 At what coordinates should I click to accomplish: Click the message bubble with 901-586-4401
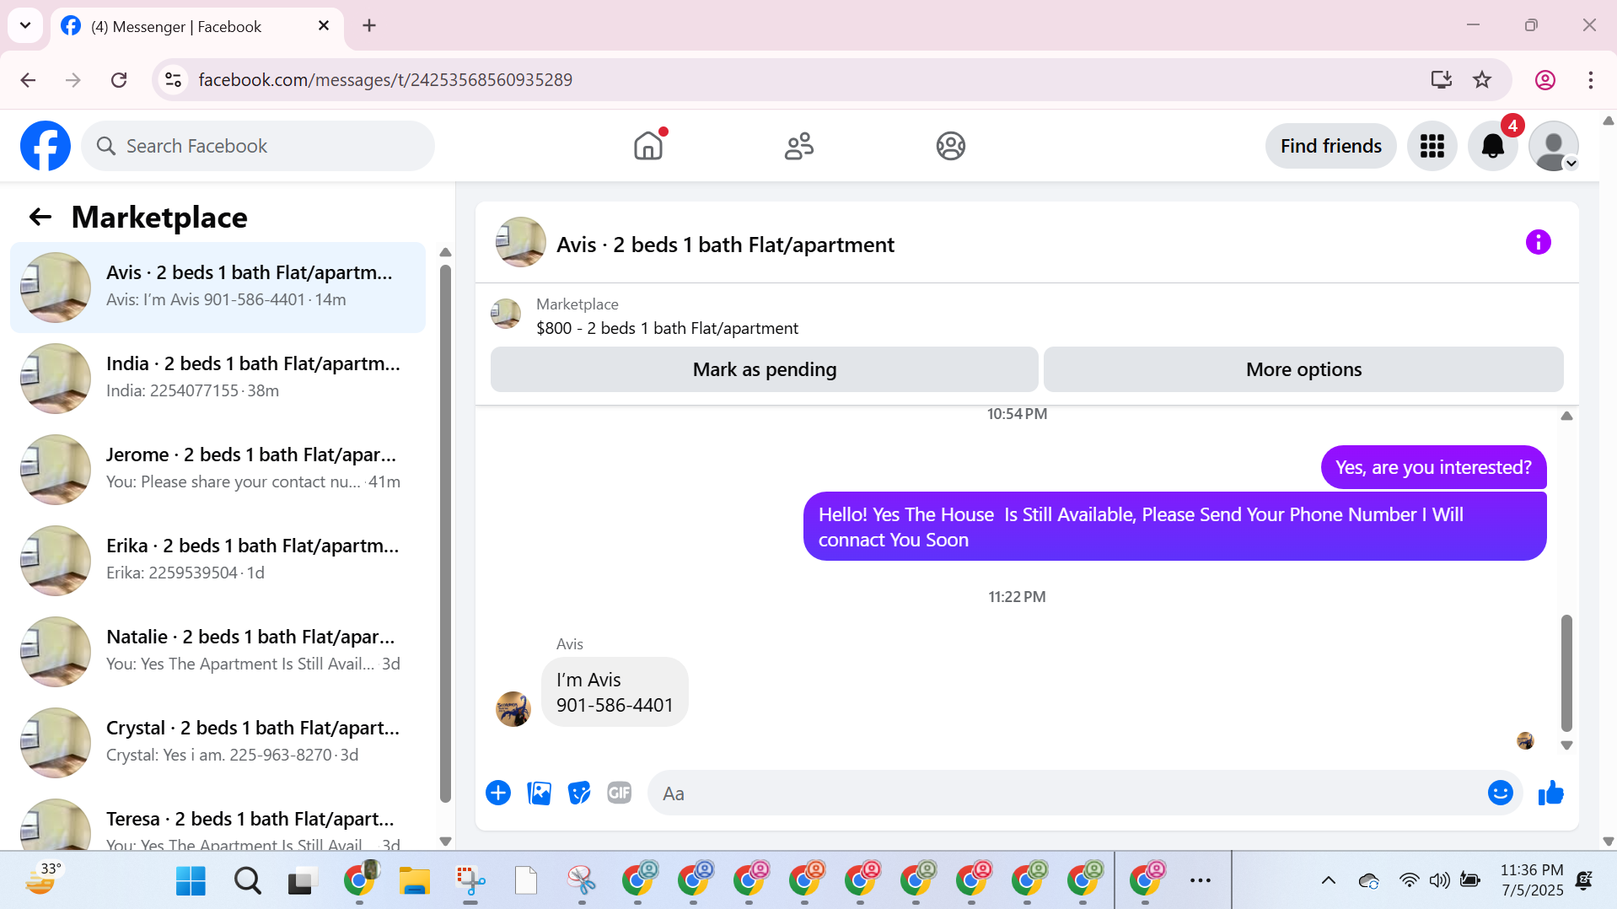(615, 692)
